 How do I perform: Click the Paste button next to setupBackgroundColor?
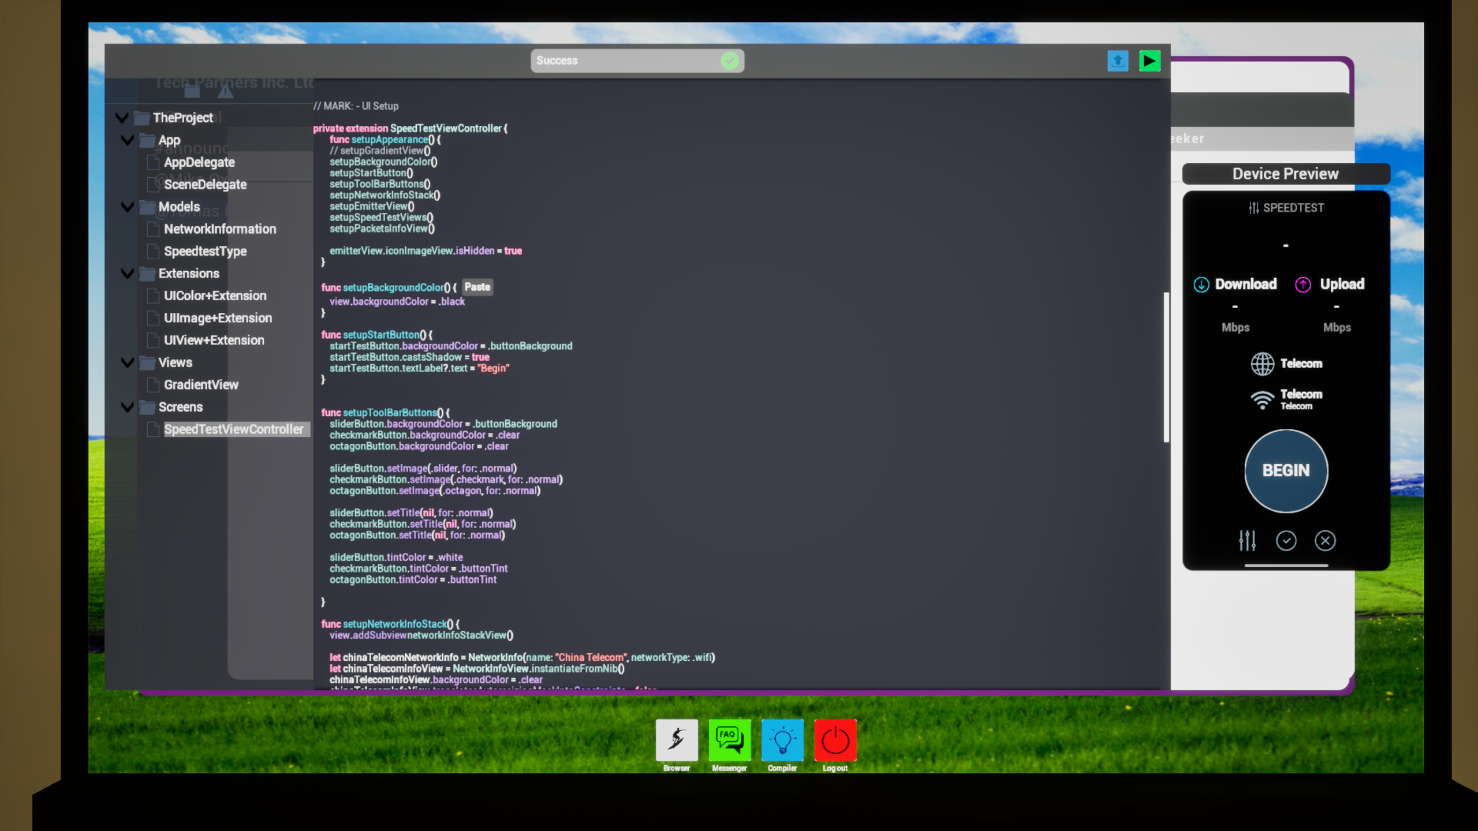tap(477, 287)
